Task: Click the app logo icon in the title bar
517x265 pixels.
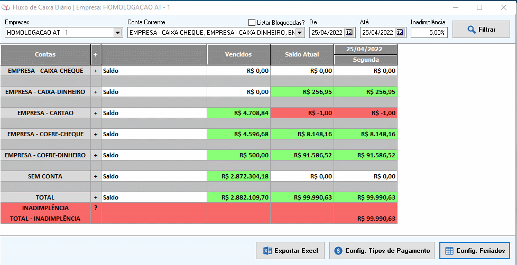Action: [6, 7]
